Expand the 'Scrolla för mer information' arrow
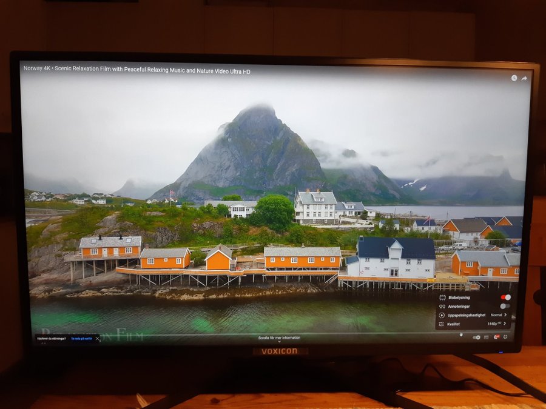Image resolution: width=546 pixels, height=409 pixels. coord(279,342)
